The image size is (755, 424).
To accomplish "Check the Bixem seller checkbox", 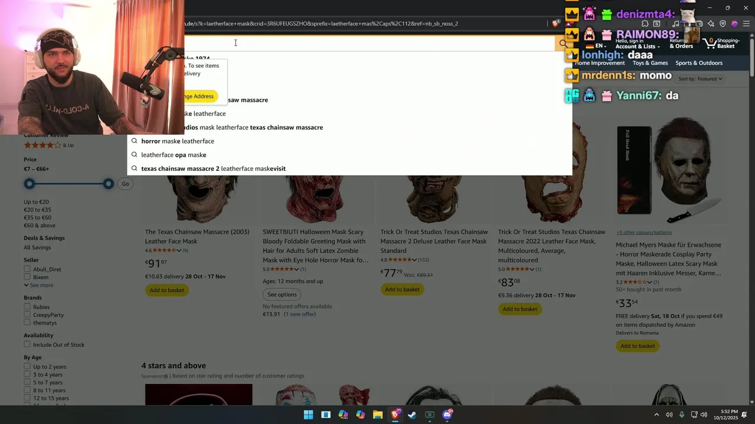I will click(x=27, y=277).
